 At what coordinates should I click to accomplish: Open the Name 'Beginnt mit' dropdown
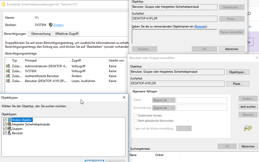point(164,100)
